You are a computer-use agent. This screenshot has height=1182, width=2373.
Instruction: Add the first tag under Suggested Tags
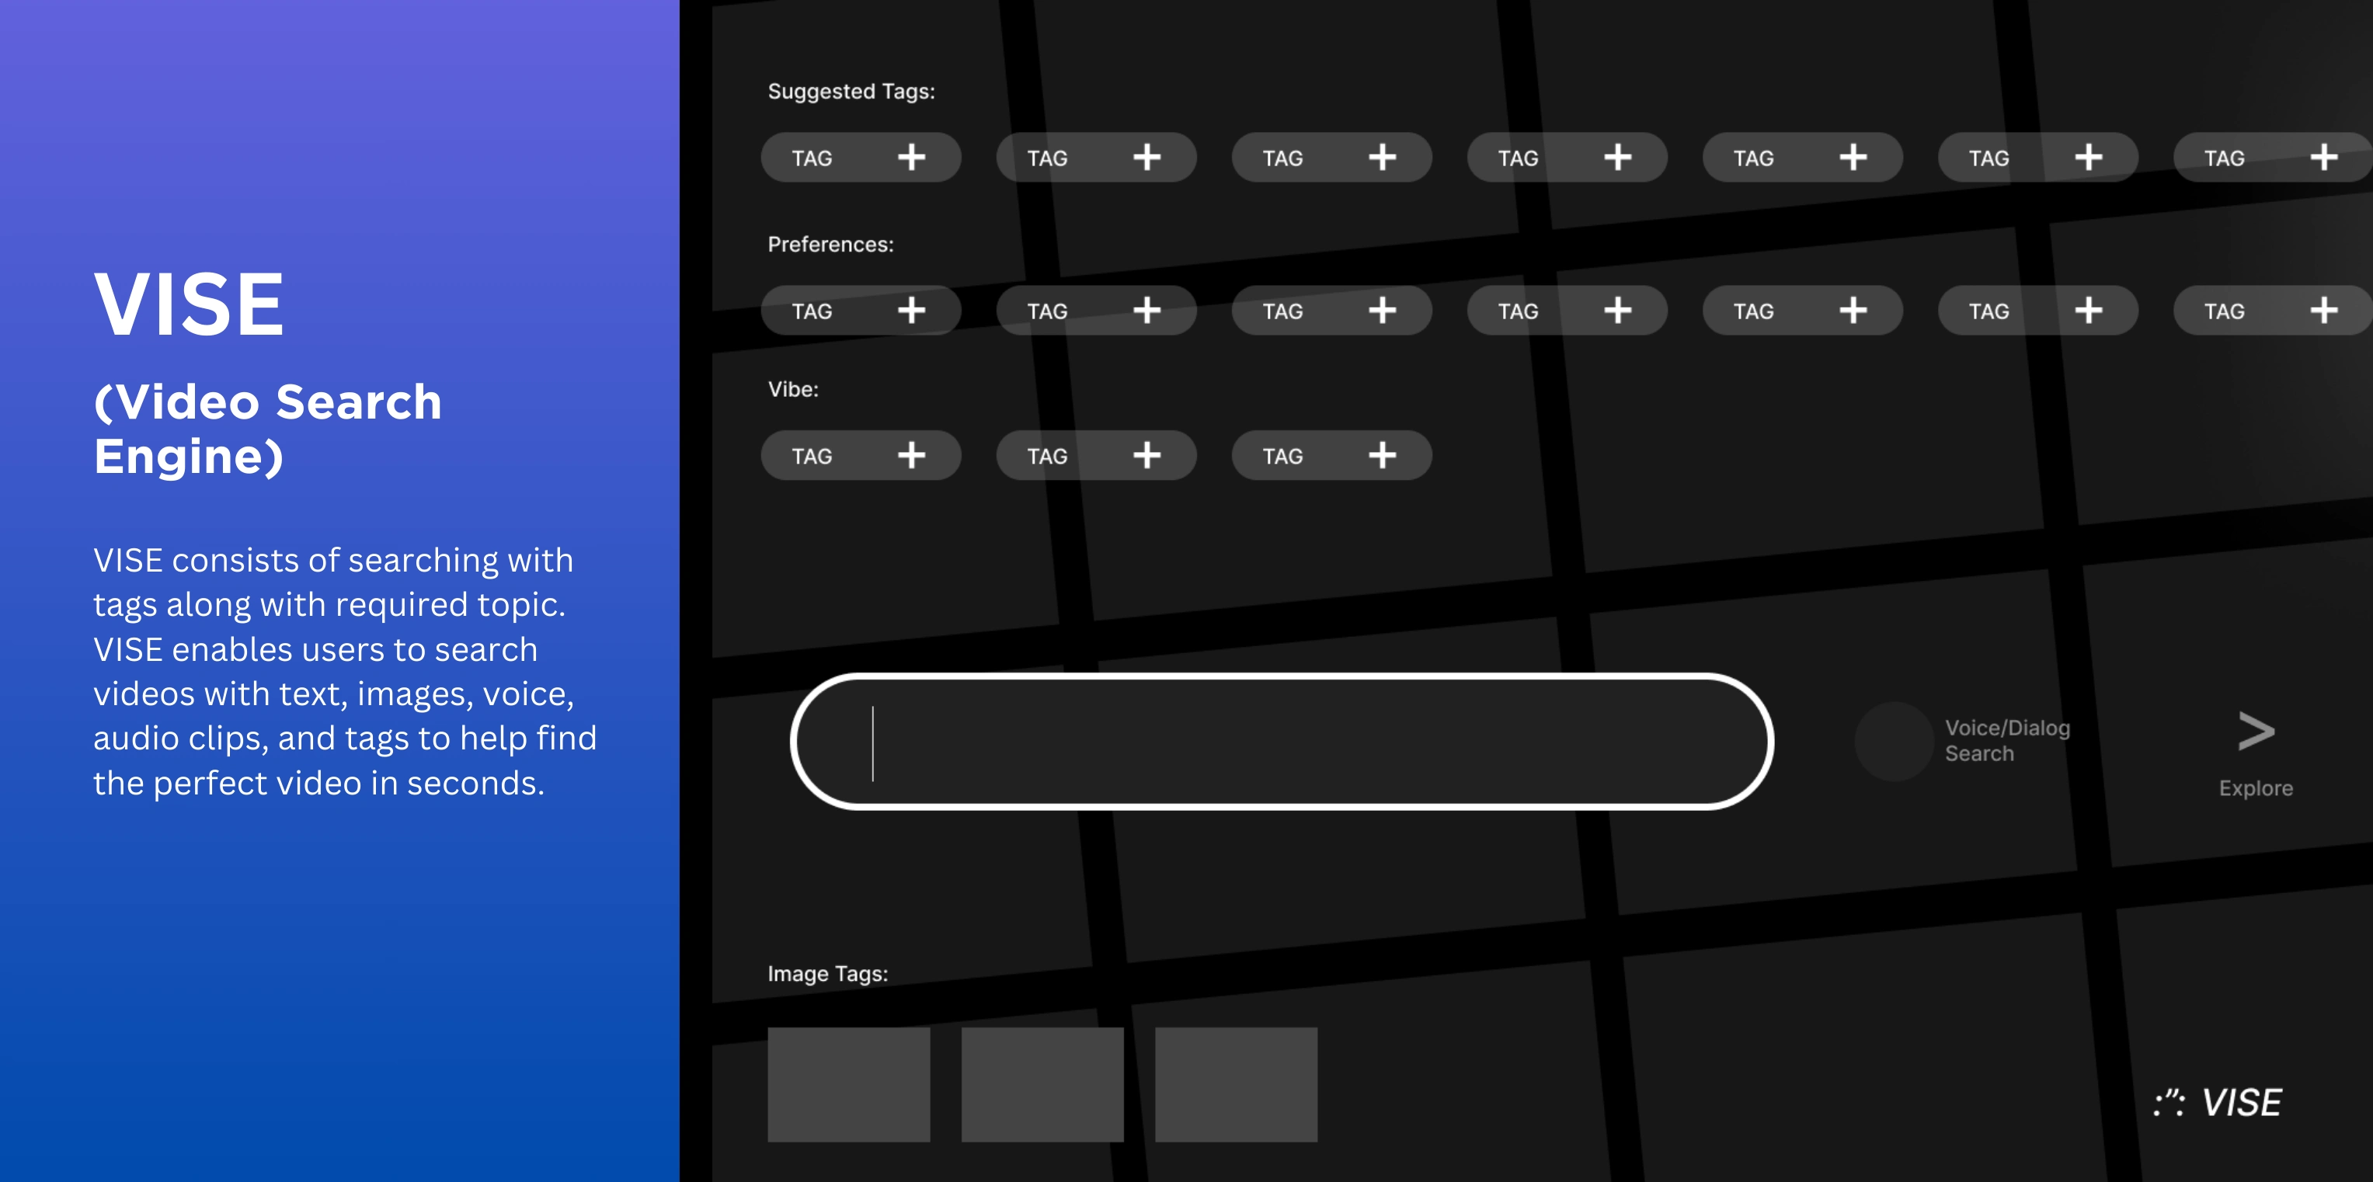tap(911, 158)
